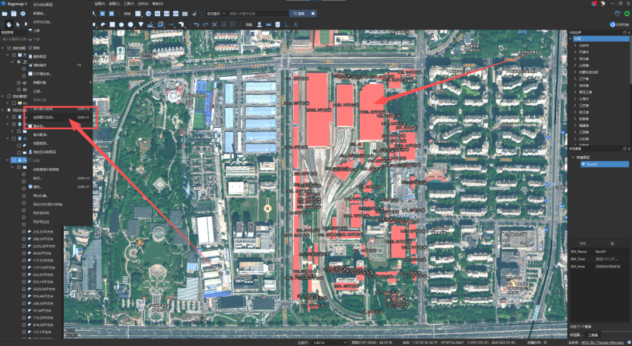Click the full extent zoom icon
Screen dimensions: 632x346
pos(102,13)
